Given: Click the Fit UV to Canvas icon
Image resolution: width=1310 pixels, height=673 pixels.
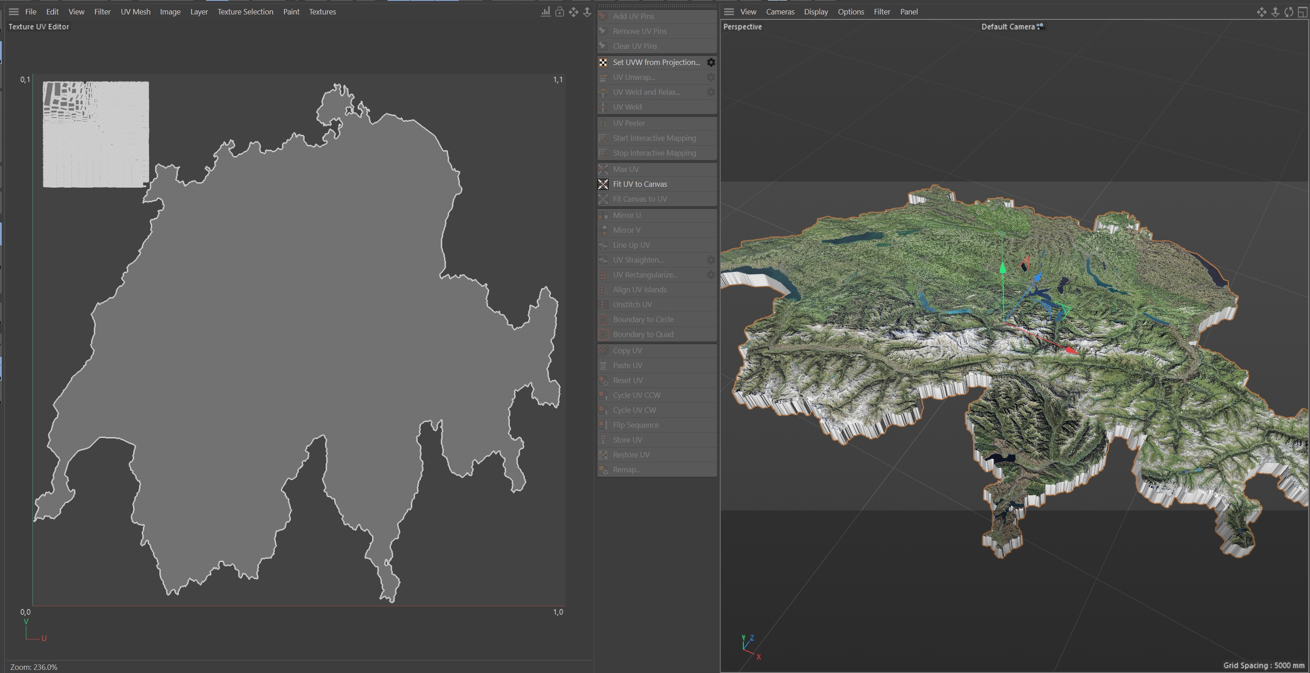Looking at the screenshot, I should click(603, 184).
